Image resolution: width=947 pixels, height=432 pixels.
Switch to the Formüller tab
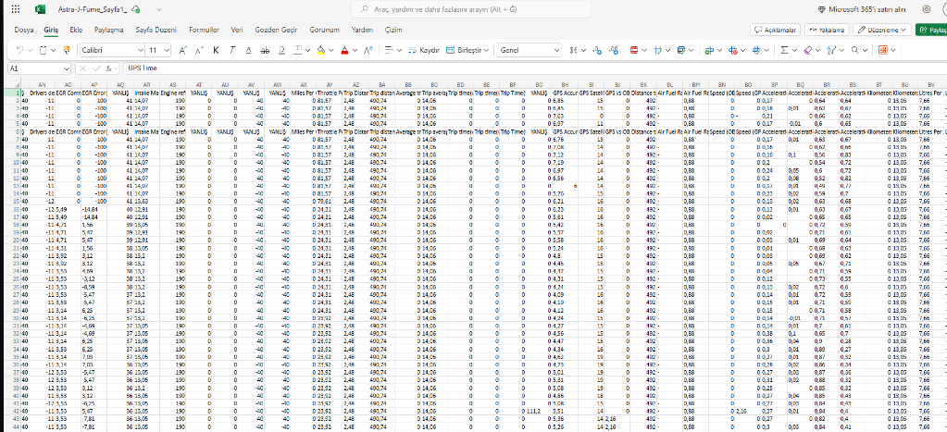(205, 30)
